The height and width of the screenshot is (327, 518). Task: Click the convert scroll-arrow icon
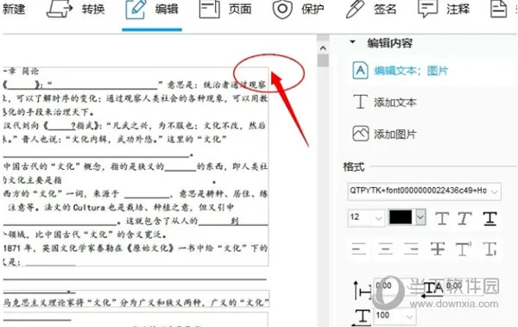coord(60,9)
